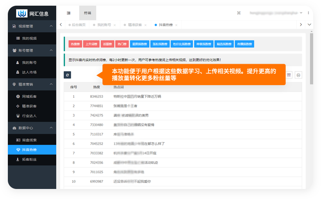Click the print icon above the table

(x=298, y=75)
